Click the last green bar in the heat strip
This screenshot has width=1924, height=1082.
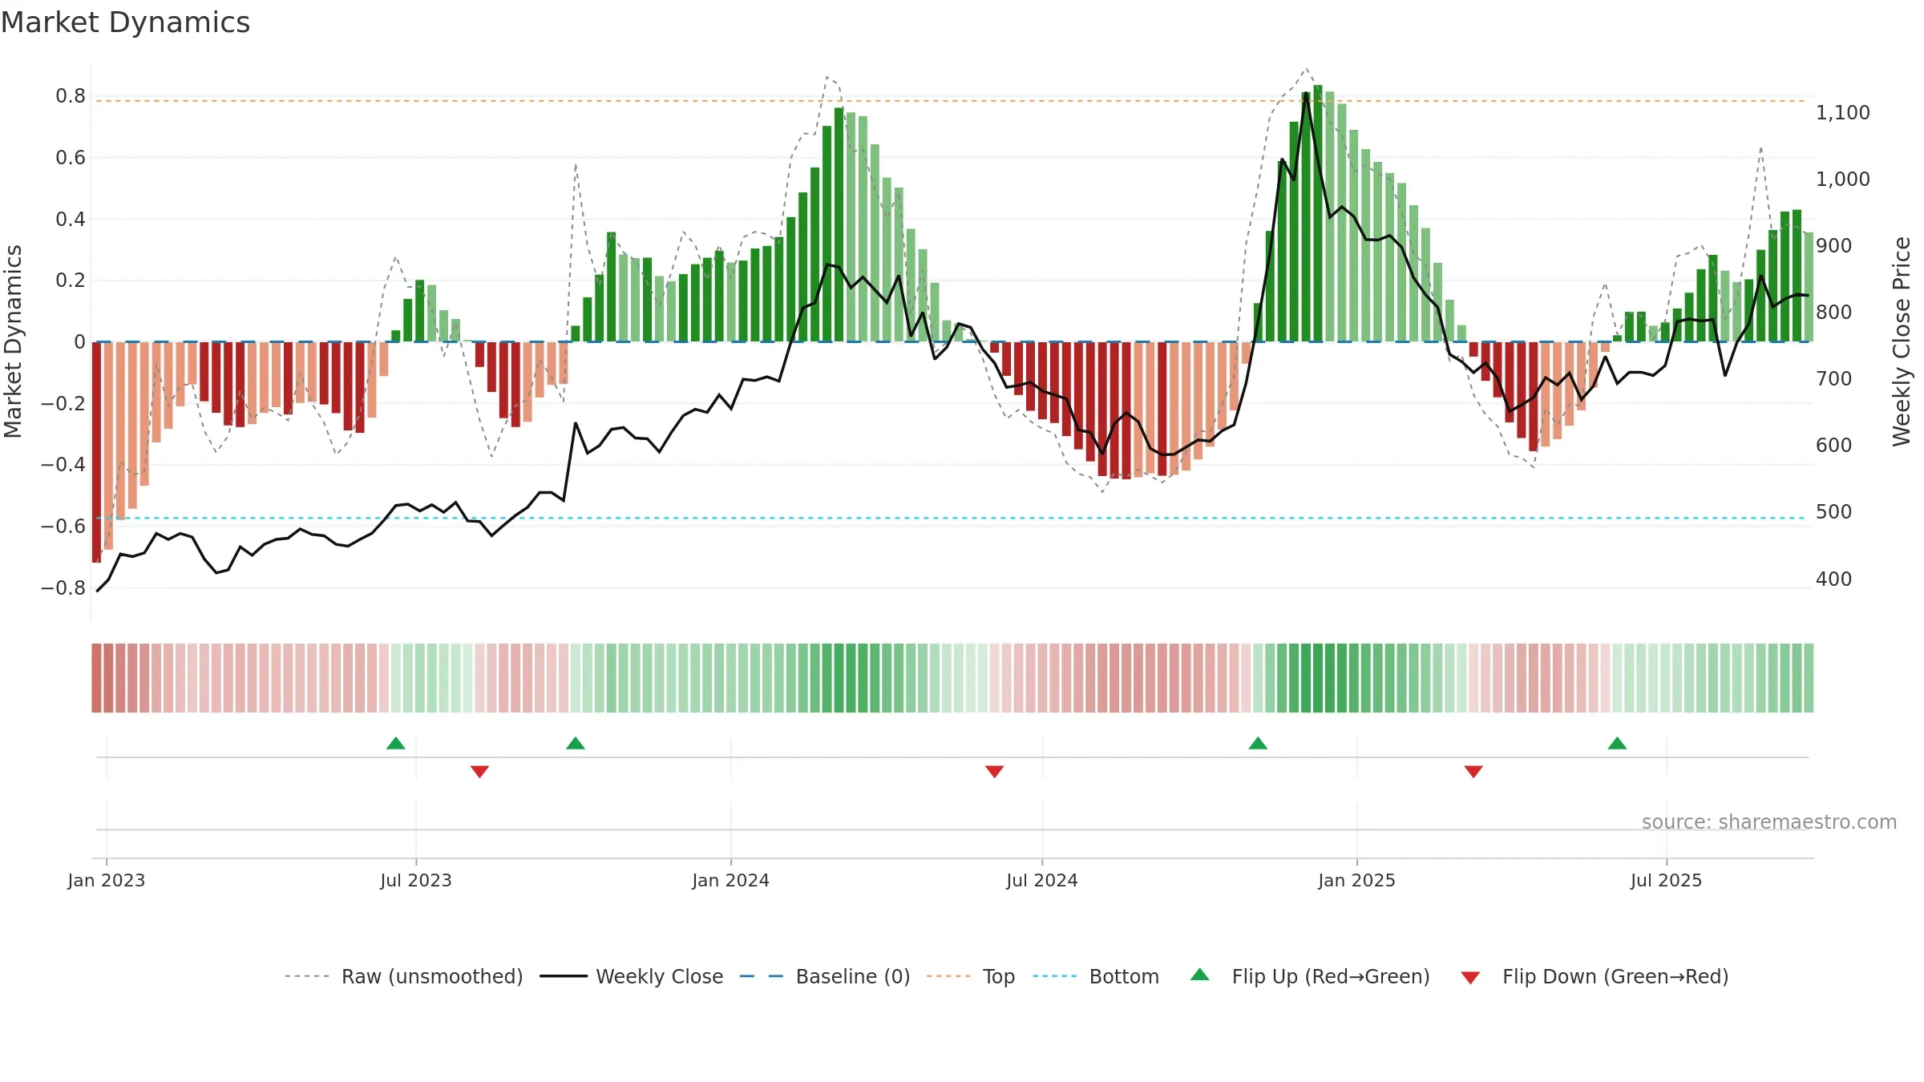click(1809, 678)
